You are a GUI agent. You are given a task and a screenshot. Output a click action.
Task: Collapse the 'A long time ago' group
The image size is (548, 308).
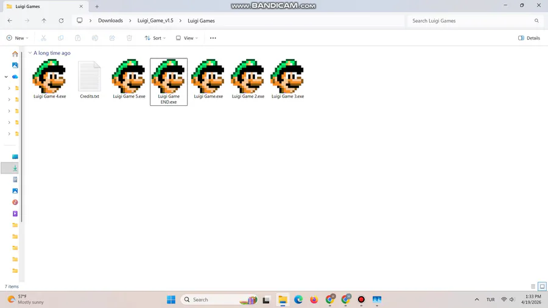click(x=30, y=53)
